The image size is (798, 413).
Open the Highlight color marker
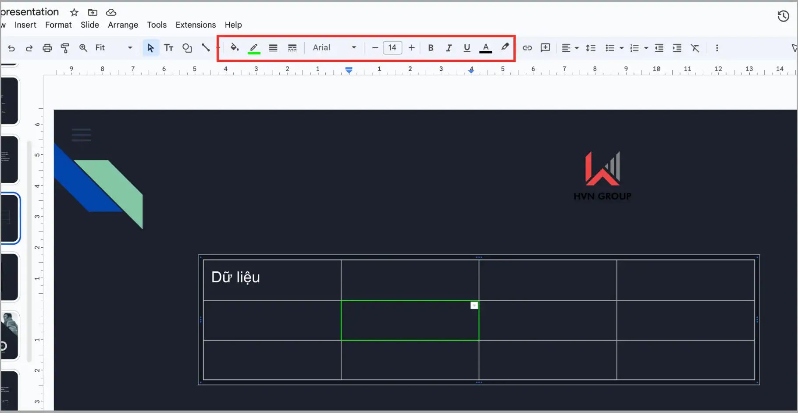tap(505, 47)
